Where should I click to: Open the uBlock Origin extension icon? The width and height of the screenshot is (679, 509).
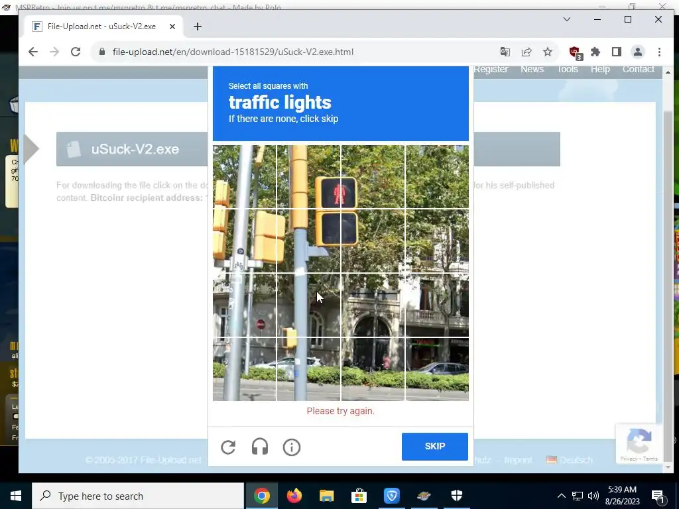[576, 53]
